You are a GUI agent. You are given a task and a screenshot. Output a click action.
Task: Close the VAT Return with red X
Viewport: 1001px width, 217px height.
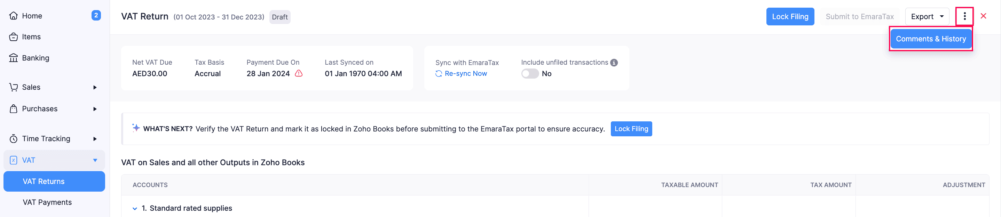[x=984, y=16]
